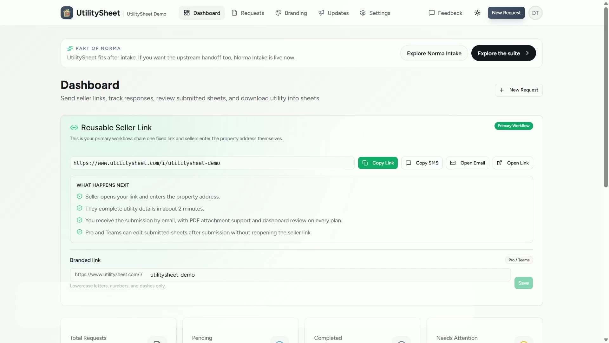
Task: Click Explore the suite button
Action: [503, 53]
